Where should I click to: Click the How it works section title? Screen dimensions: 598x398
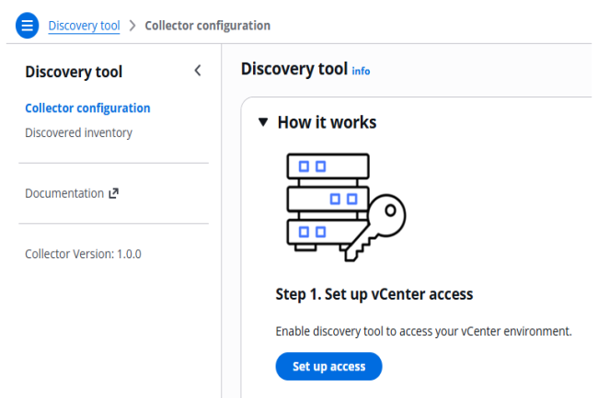tap(327, 122)
